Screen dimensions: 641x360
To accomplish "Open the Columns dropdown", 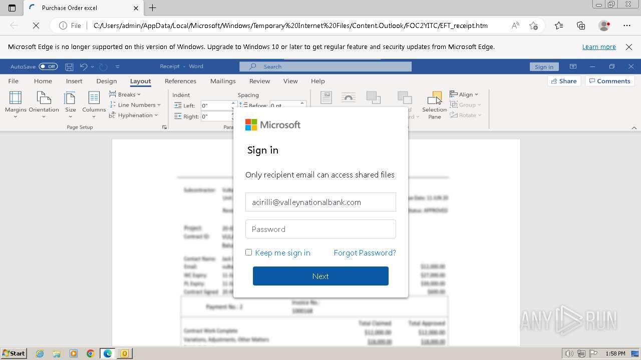I will click(94, 104).
